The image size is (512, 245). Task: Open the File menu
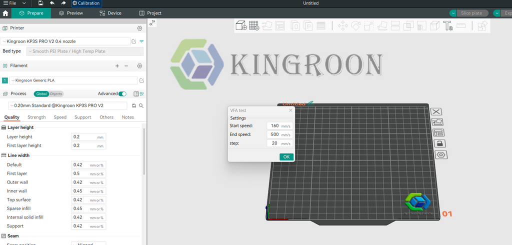pos(10,3)
